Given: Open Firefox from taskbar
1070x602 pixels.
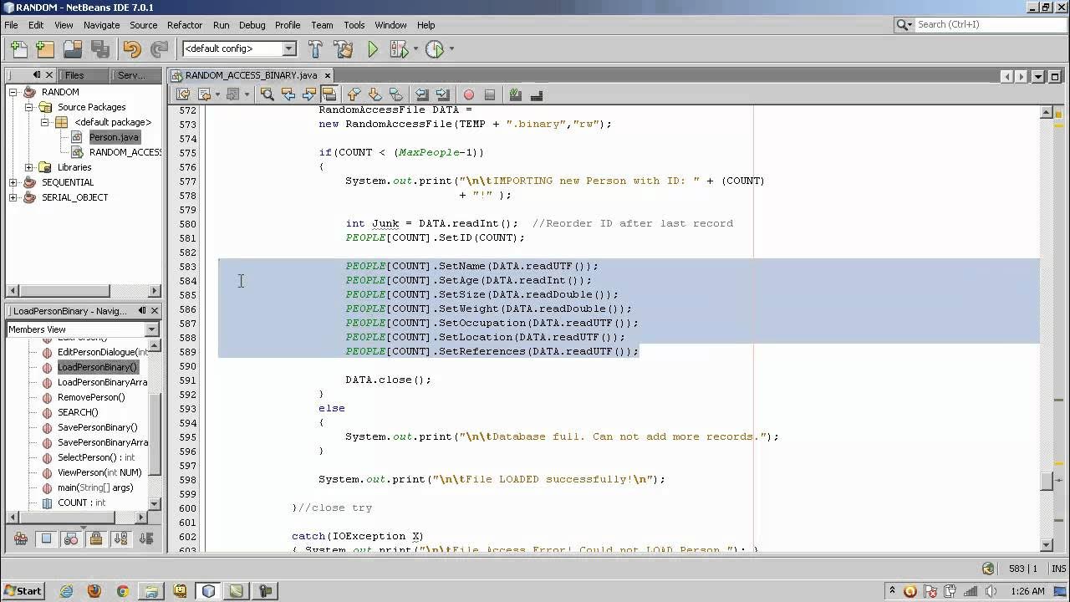Looking at the screenshot, I should click(x=94, y=590).
